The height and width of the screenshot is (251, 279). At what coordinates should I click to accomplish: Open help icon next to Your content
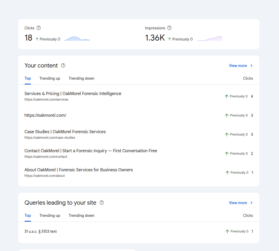[63, 65]
